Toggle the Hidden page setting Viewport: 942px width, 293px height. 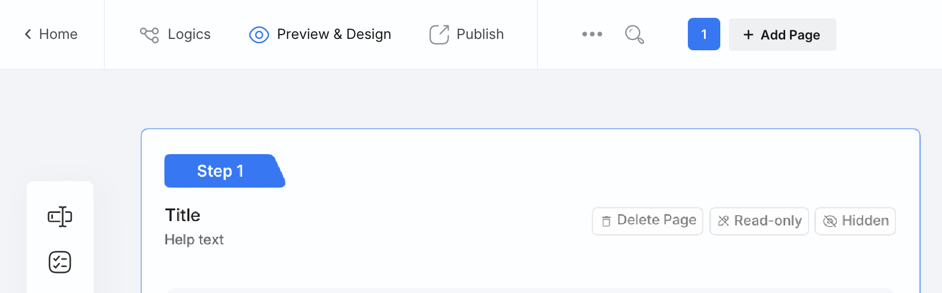[x=855, y=221]
